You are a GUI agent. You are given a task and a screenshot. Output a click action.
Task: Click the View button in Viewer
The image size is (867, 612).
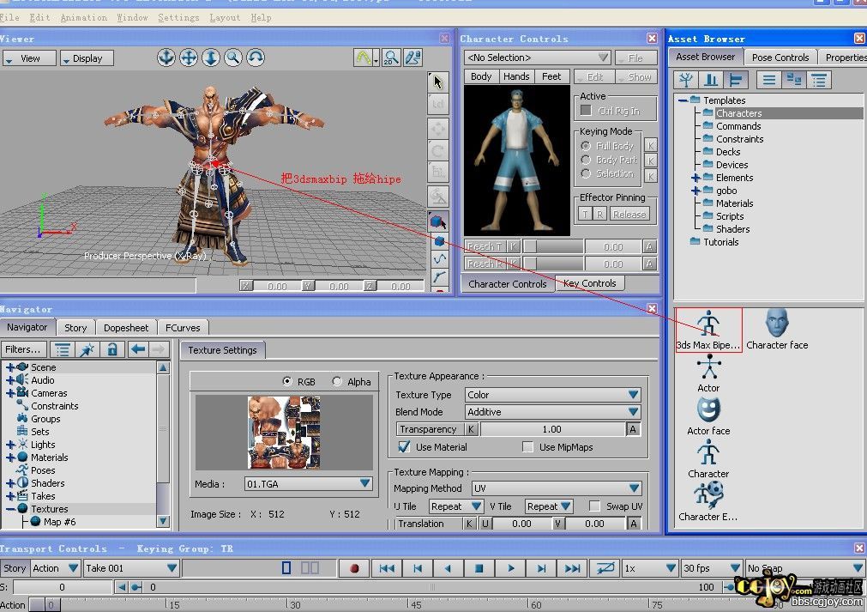pos(29,58)
